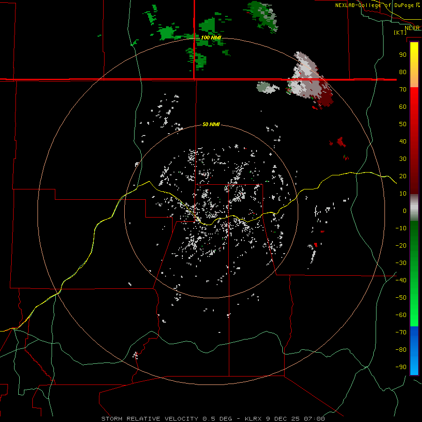422x422 pixels.
Task: Click the -40 value on velocity scale
Action: pos(401,280)
